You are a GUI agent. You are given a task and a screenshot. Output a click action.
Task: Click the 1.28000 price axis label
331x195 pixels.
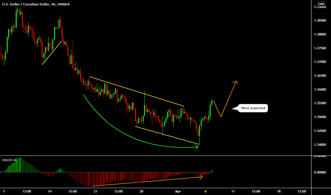(x=320, y=34)
